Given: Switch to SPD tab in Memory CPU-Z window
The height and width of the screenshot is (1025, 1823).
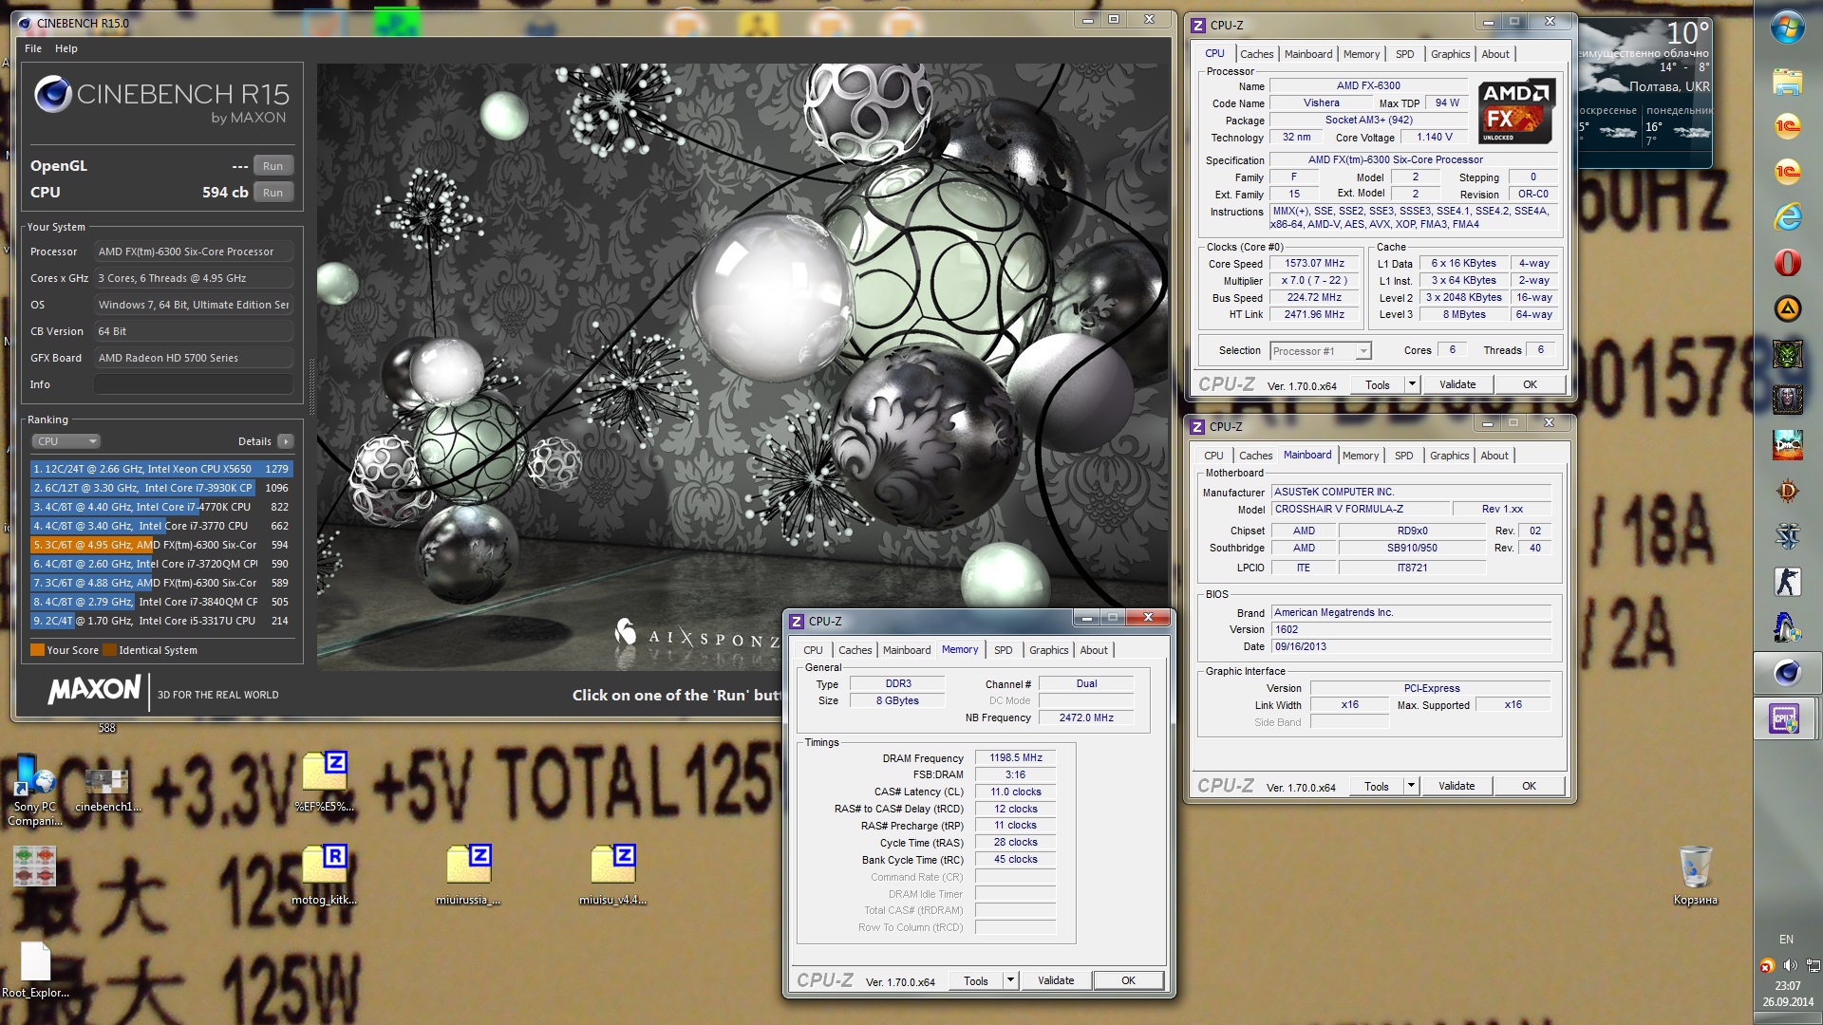Looking at the screenshot, I should point(1003,650).
